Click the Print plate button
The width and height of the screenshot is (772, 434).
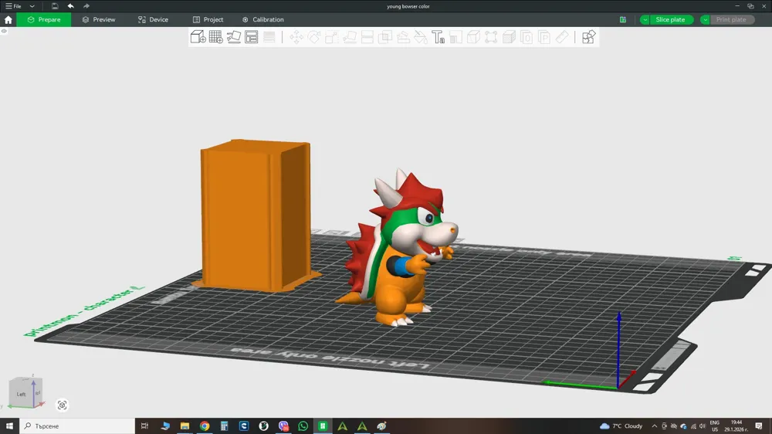tap(732, 20)
